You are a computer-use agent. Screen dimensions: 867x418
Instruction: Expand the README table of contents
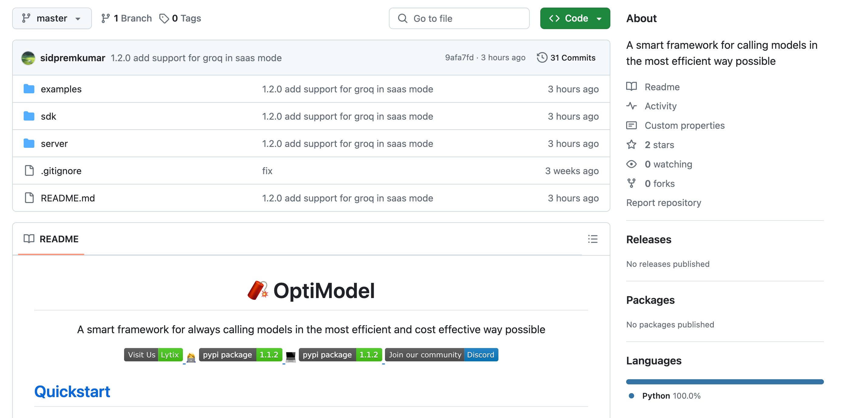[592, 239]
